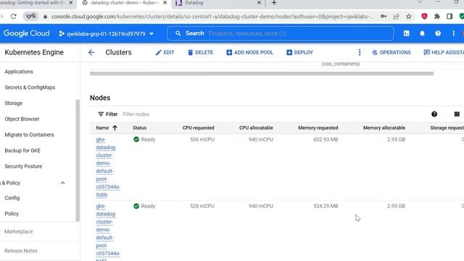Click the Google Cloud logo
The height and width of the screenshot is (261, 464).
click(27, 33)
